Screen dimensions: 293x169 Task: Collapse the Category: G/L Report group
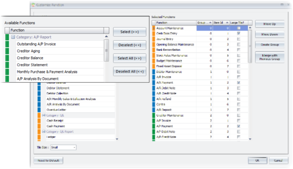point(44,131)
